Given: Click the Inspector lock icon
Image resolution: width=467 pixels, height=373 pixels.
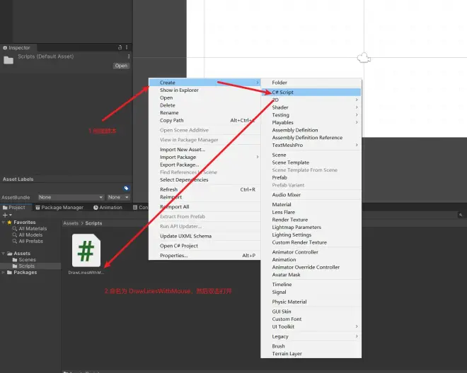Looking at the screenshot, I should 120,47.
